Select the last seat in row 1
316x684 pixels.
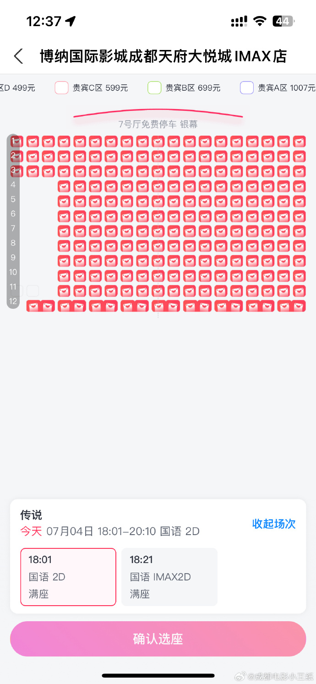(x=299, y=141)
